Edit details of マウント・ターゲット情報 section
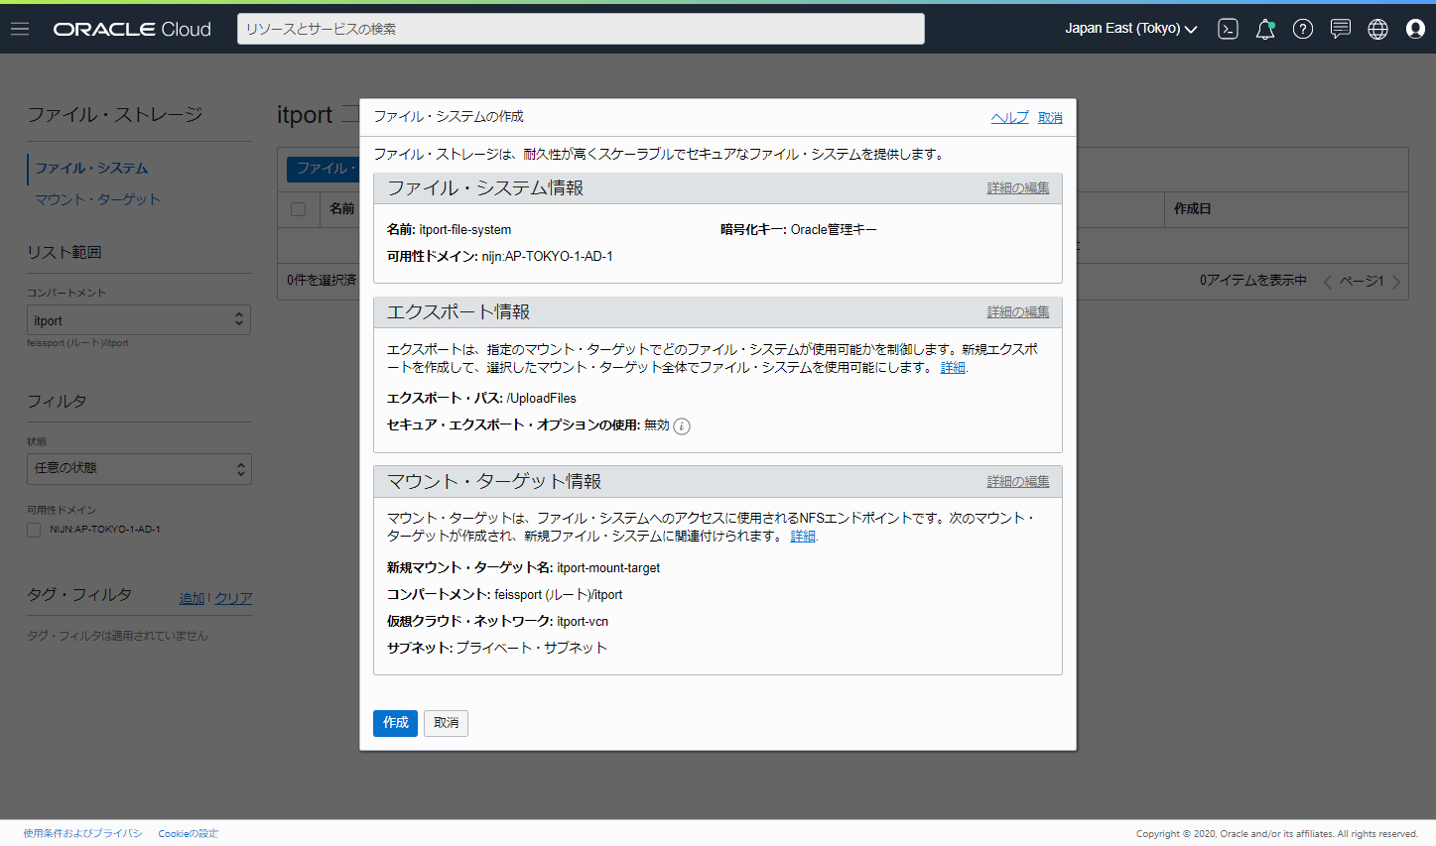This screenshot has width=1436, height=846. click(1018, 482)
